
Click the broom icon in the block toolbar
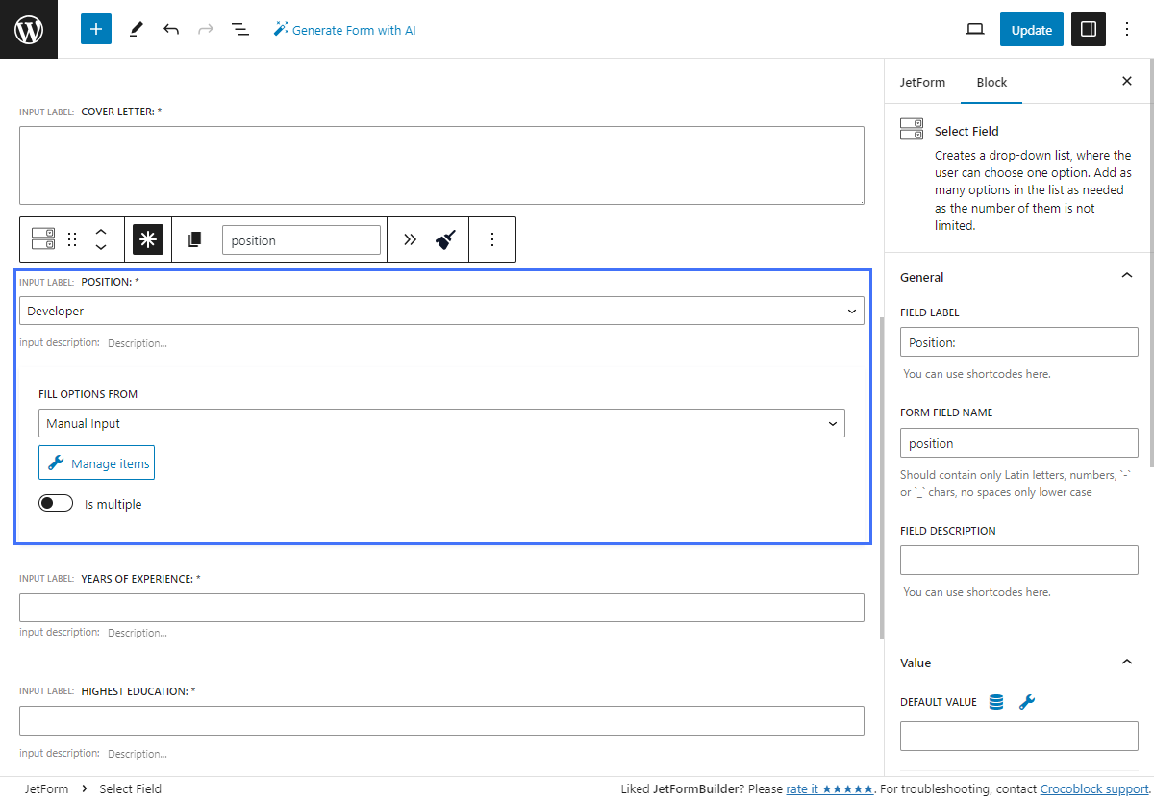tap(444, 238)
